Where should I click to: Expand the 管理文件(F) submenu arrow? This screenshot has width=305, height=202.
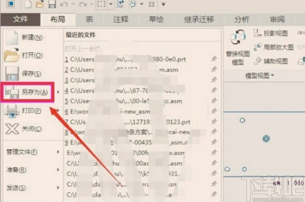pos(58,152)
